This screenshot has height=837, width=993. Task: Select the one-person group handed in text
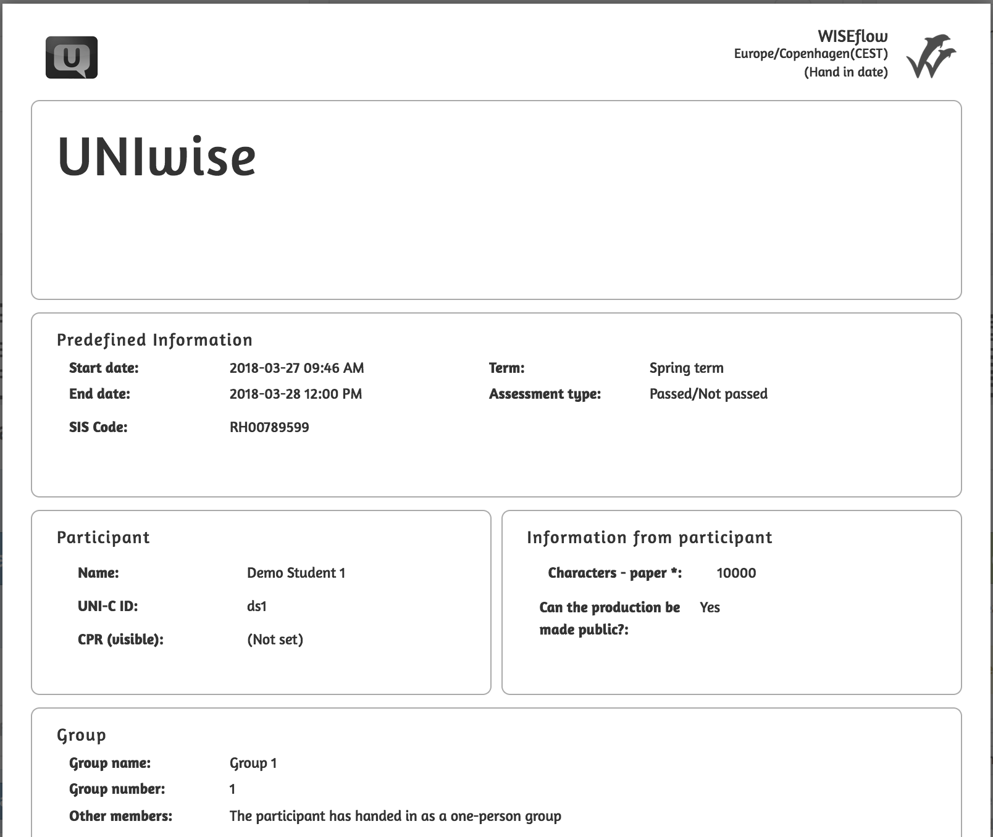click(x=395, y=816)
